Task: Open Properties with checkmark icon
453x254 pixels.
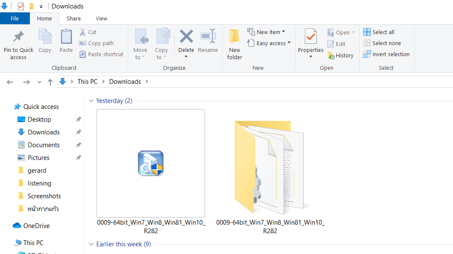Action: coord(311,37)
